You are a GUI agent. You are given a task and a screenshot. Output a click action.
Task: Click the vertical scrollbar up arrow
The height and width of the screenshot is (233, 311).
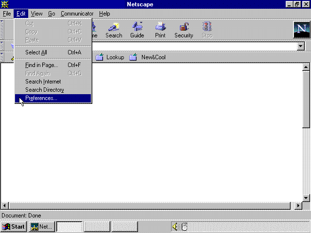pyautogui.click(x=306, y=67)
